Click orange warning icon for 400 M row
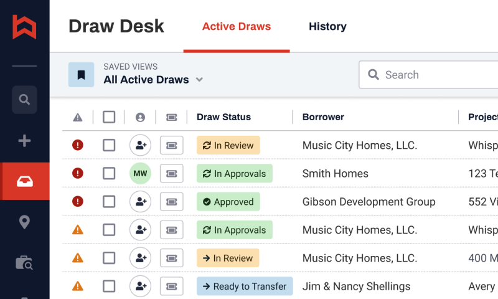The height and width of the screenshot is (299, 498). click(x=78, y=258)
